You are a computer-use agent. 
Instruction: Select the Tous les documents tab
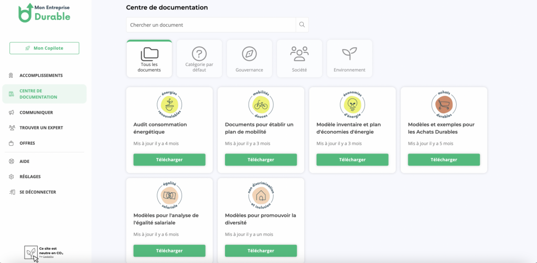pos(149,59)
